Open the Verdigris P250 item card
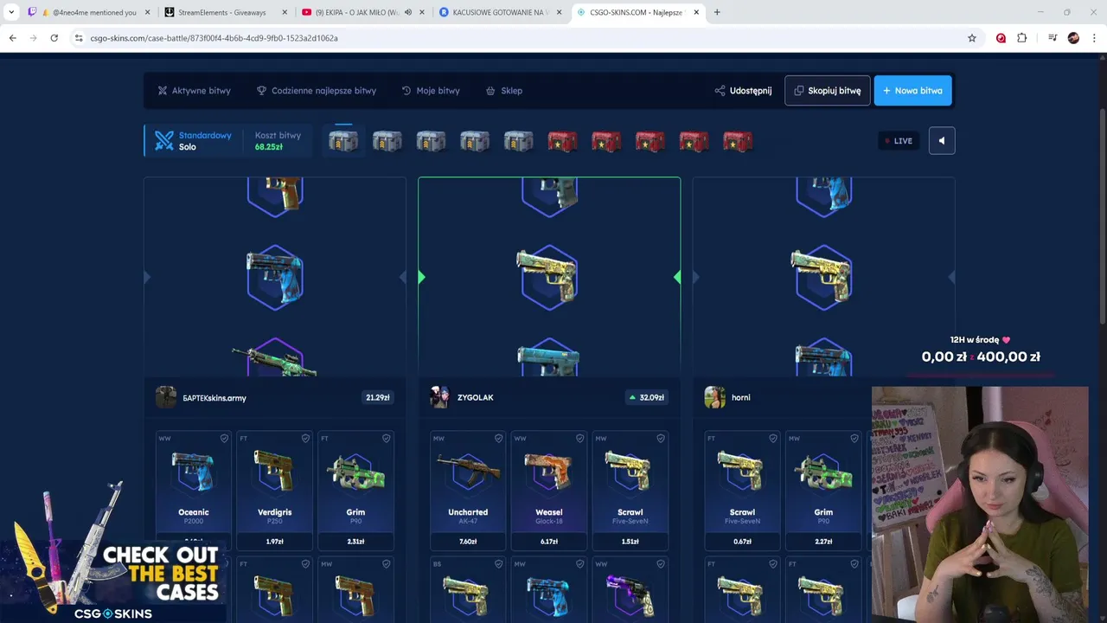This screenshot has height=623, width=1107. [x=275, y=491]
